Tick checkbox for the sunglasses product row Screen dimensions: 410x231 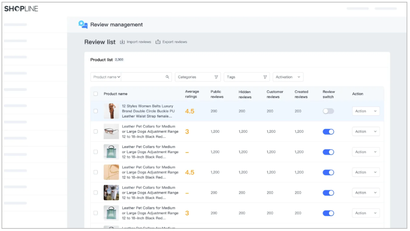96,131
